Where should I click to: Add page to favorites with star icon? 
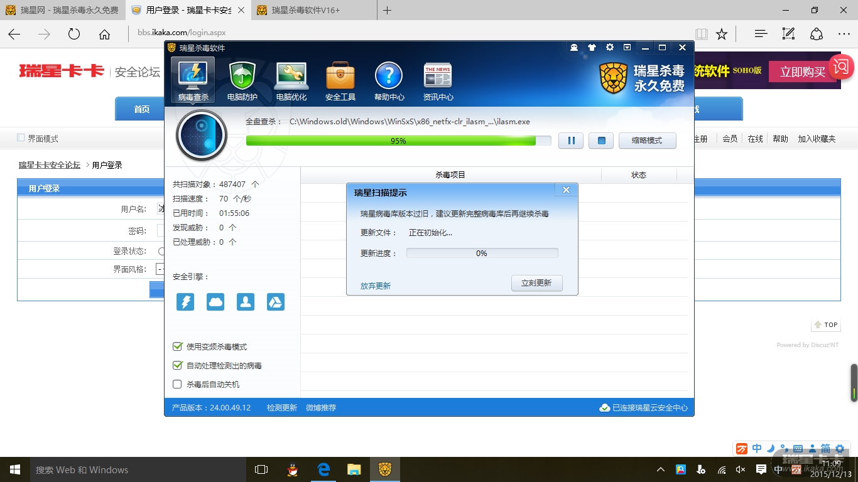coord(722,34)
